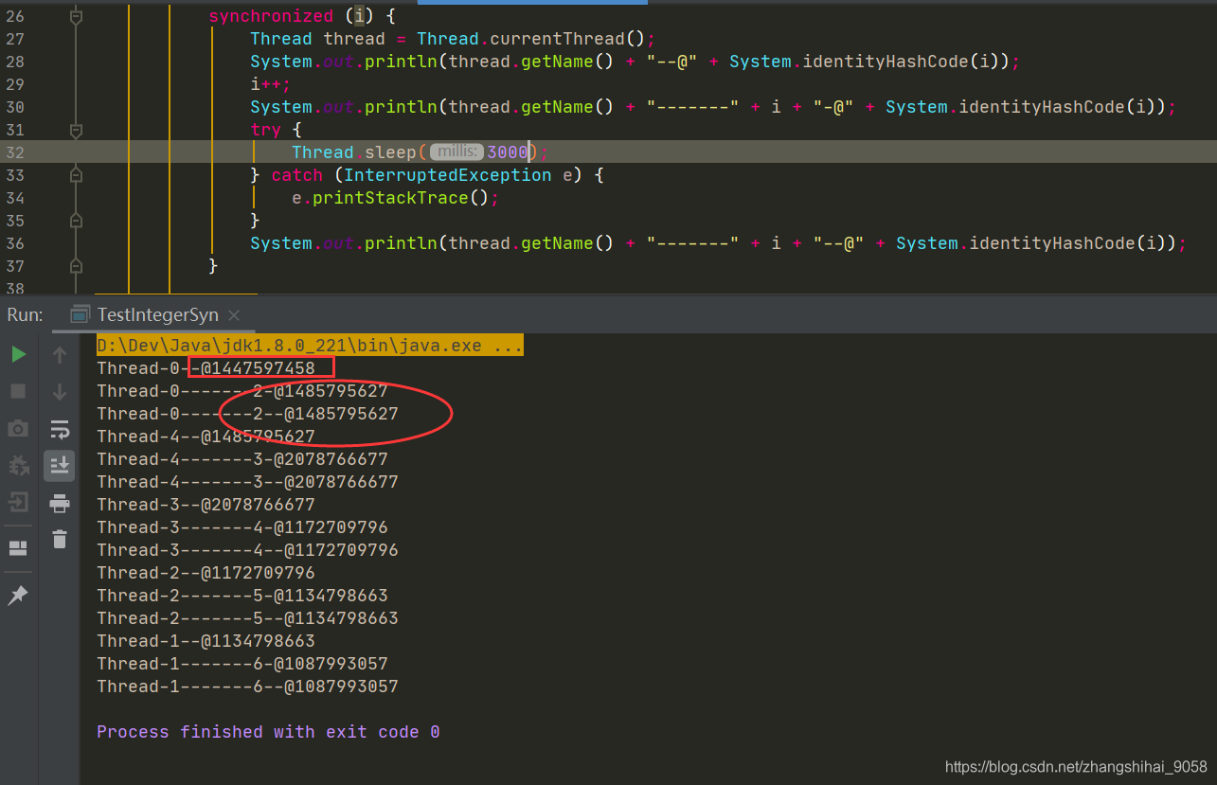Click console line 'Thread-2--@1172709796'
The width and height of the screenshot is (1217, 785).
coord(206,573)
